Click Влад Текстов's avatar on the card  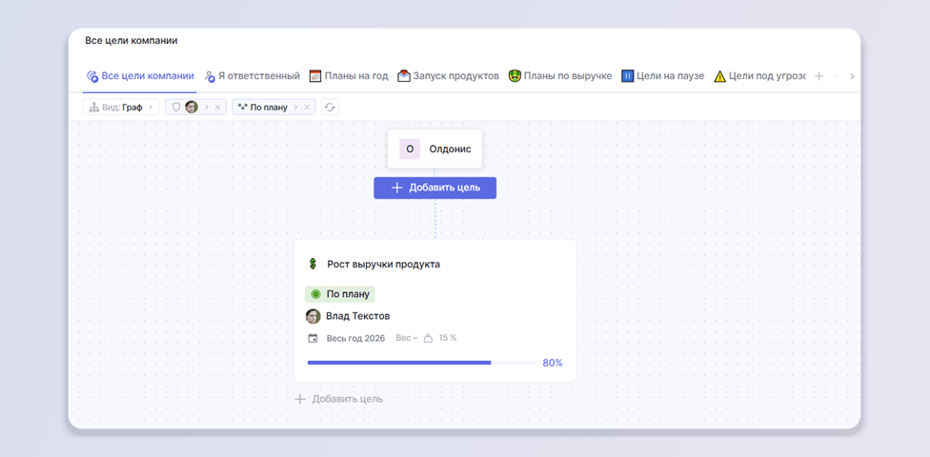[313, 316]
